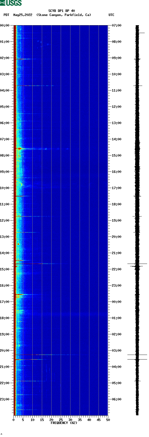149x437 pixels.
Task: Click the 12:00 time label on the PDT axis
Action: tap(5, 221)
